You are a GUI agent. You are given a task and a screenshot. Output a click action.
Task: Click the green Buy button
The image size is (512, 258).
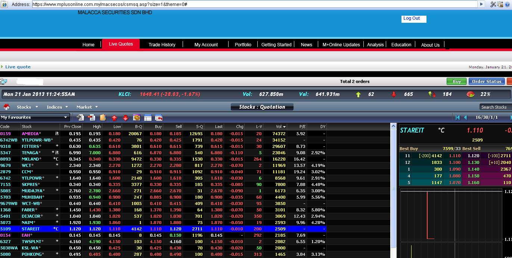456,81
